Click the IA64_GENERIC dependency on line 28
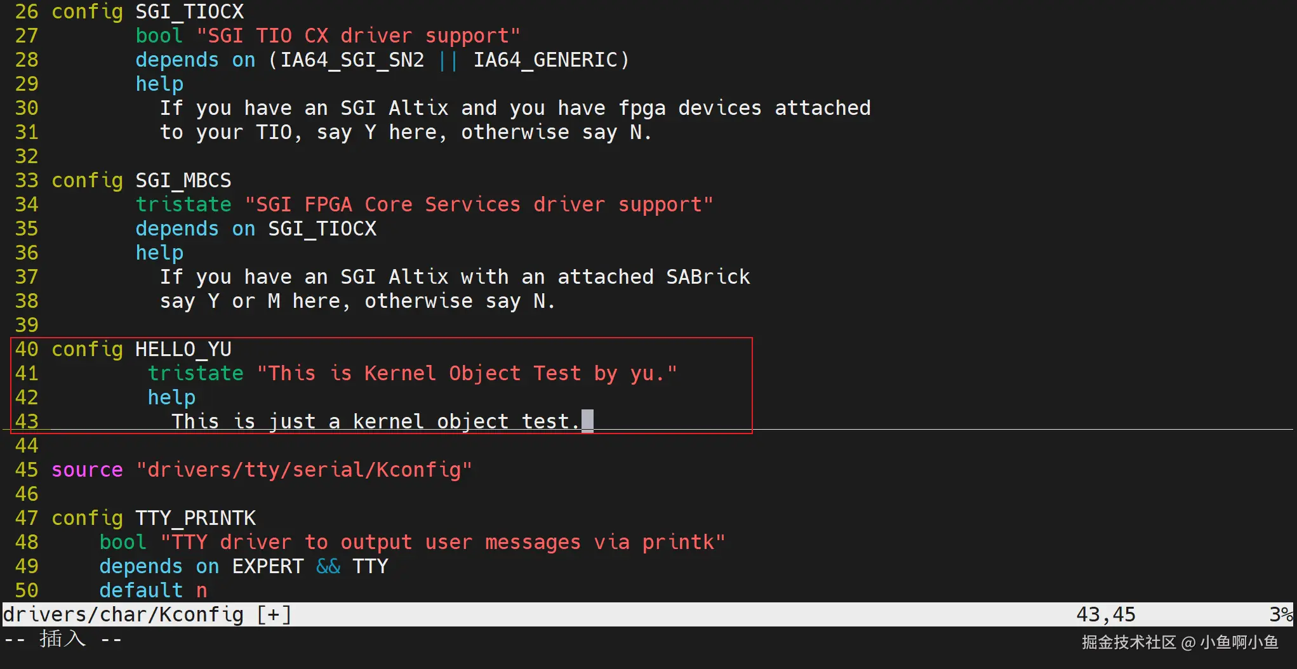This screenshot has width=1297, height=669. click(545, 60)
